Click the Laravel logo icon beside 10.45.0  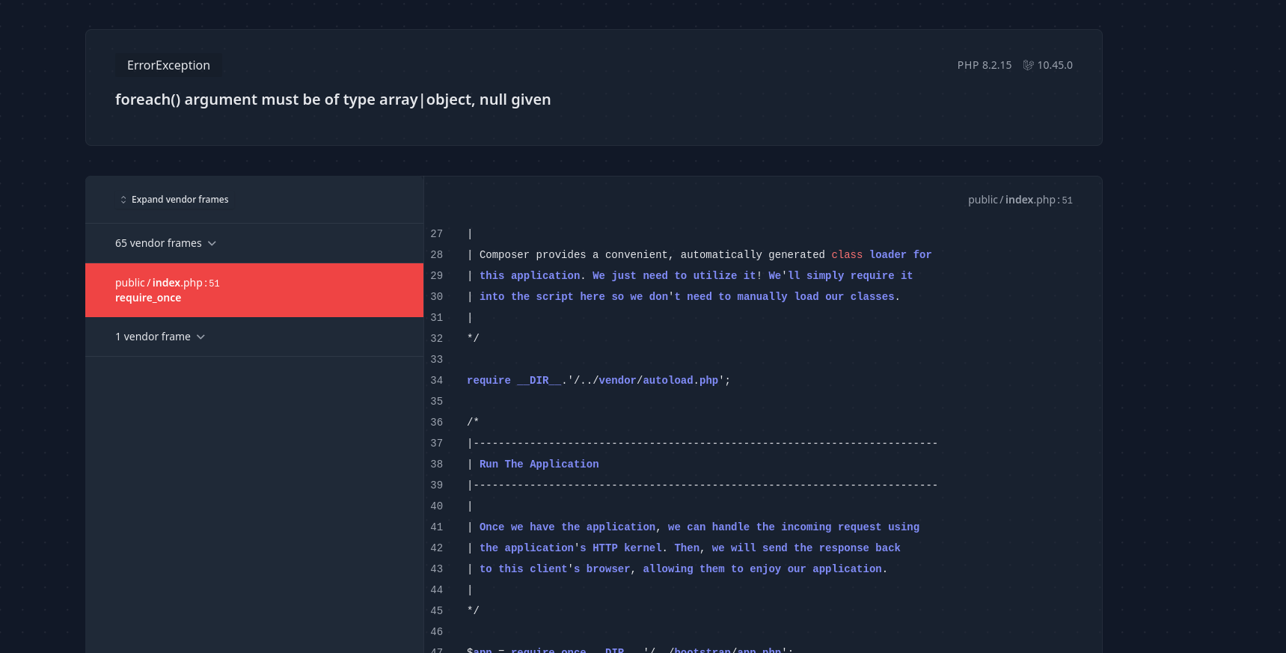coord(1029,65)
